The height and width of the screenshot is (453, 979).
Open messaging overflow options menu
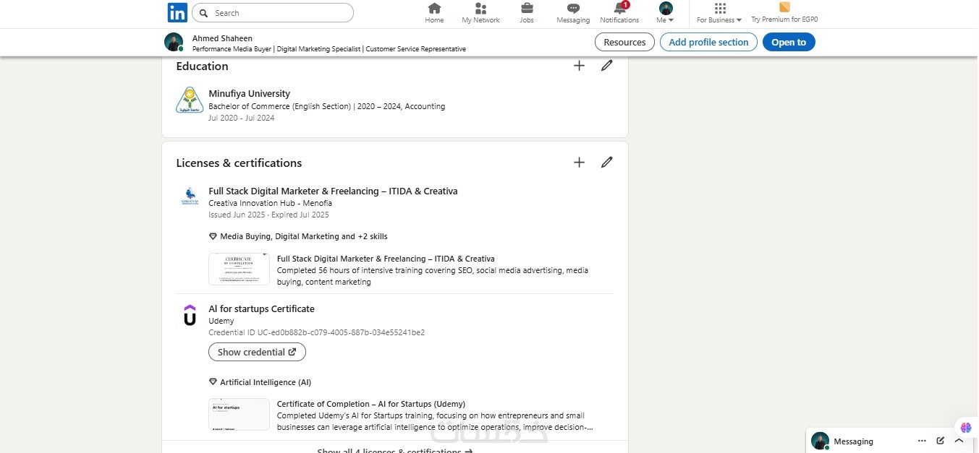coord(922,441)
